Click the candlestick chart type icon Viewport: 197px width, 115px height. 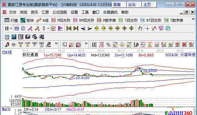[44, 29]
